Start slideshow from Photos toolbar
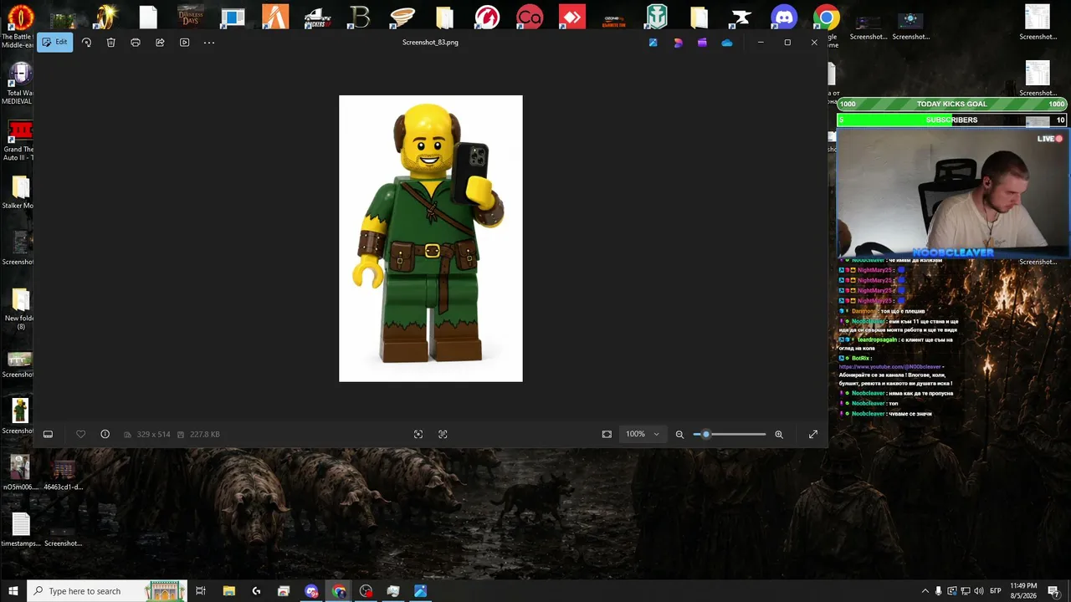The height and width of the screenshot is (602, 1071). coord(185,43)
